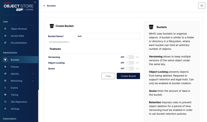
Task: Click the Clear button
Action: [x=108, y=76]
